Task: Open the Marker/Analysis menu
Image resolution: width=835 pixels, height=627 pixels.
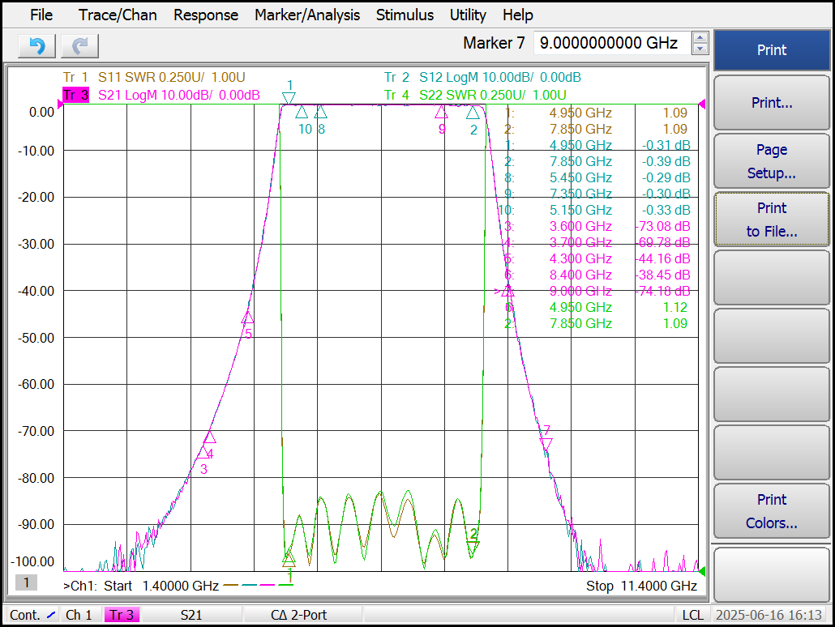Action: 307,15
